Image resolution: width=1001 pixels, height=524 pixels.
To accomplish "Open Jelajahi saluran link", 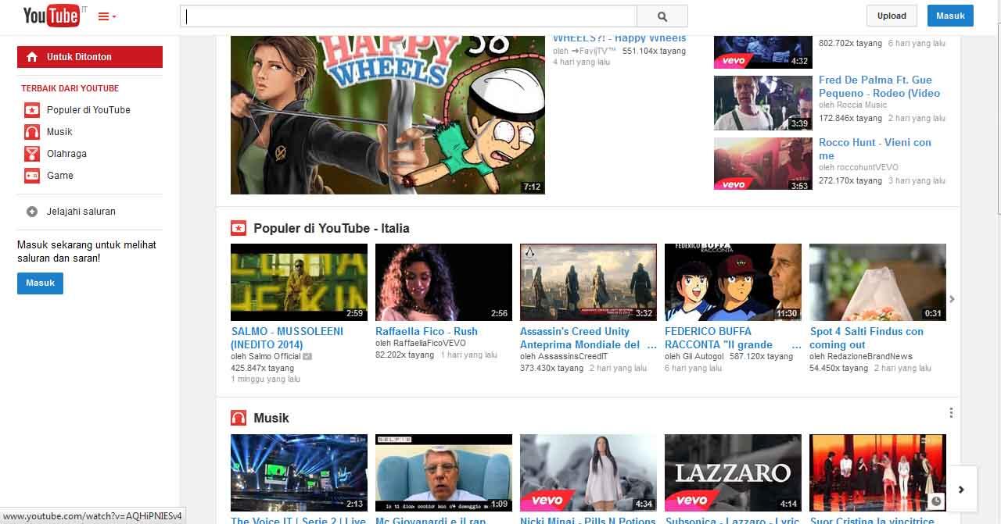I will (x=81, y=212).
